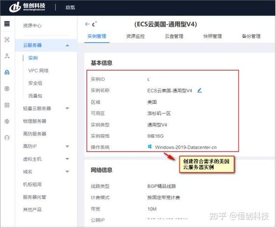Click the billing mode value 按固定带宽计费
The image size is (276, 228).
coord(164,197)
